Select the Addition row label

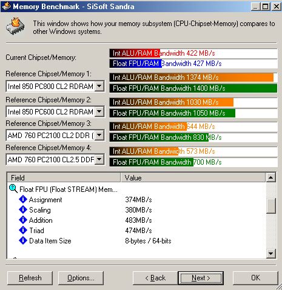[41, 220]
